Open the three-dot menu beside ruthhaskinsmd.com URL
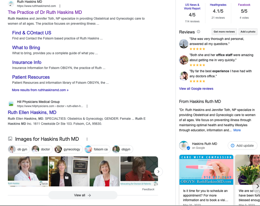The image size is (260, 206). (60, 6)
